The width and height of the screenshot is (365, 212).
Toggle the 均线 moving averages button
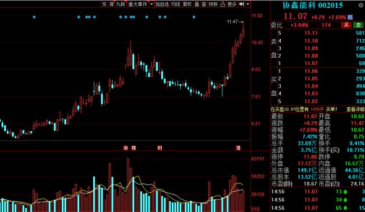coord(176,4)
